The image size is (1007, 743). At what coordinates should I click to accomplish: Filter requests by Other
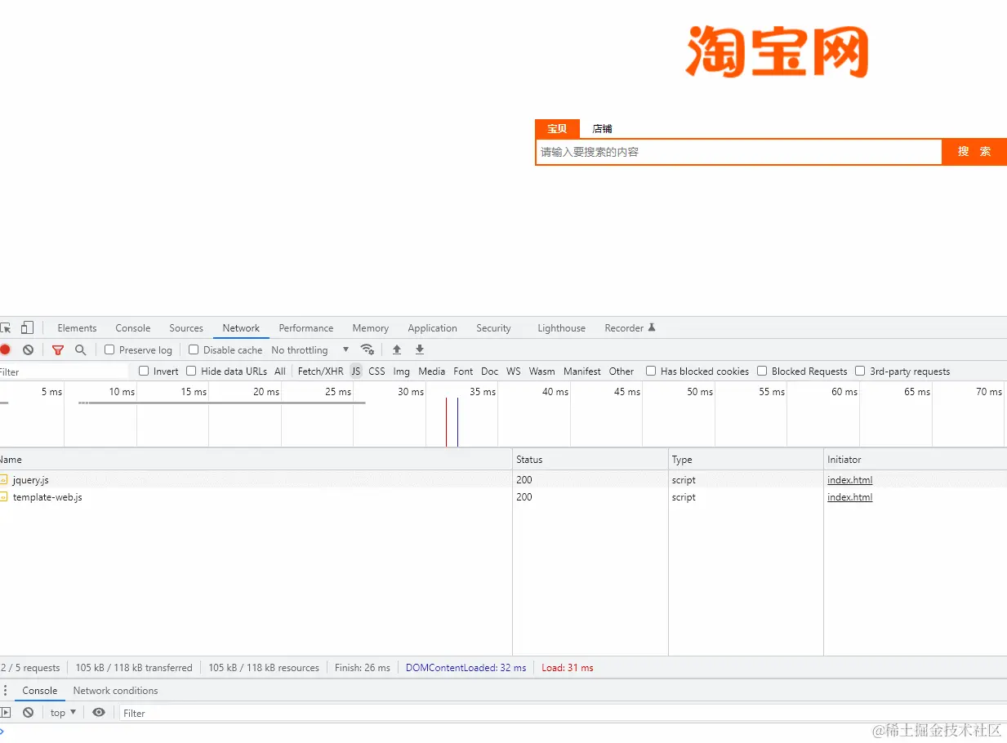pos(622,371)
